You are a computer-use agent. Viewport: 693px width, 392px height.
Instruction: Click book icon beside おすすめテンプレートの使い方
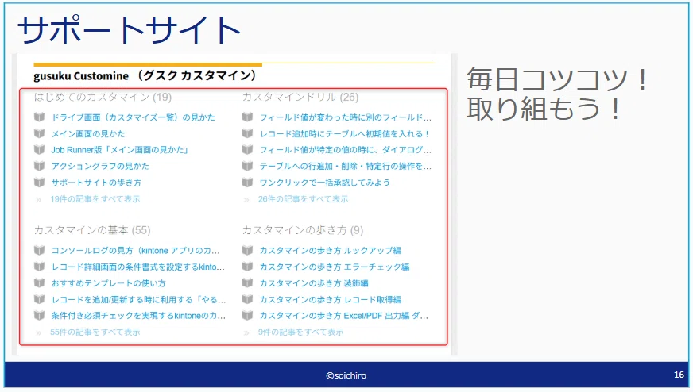tap(39, 283)
